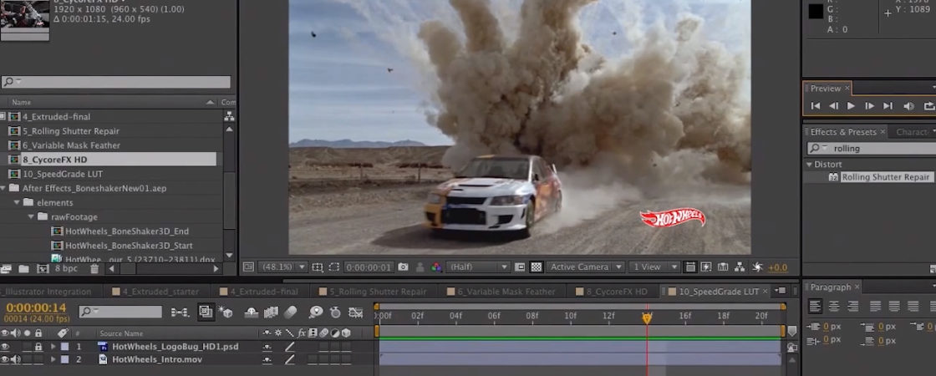Open the Show Channel color icon
This screenshot has width=936, height=376.
coord(437,267)
